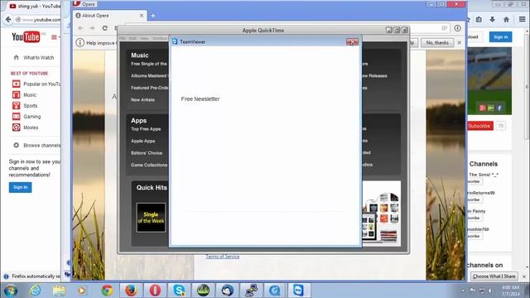Screen dimensions: 530x298
Task: Open Editors' Choice in QuickTime
Action: [147, 153]
